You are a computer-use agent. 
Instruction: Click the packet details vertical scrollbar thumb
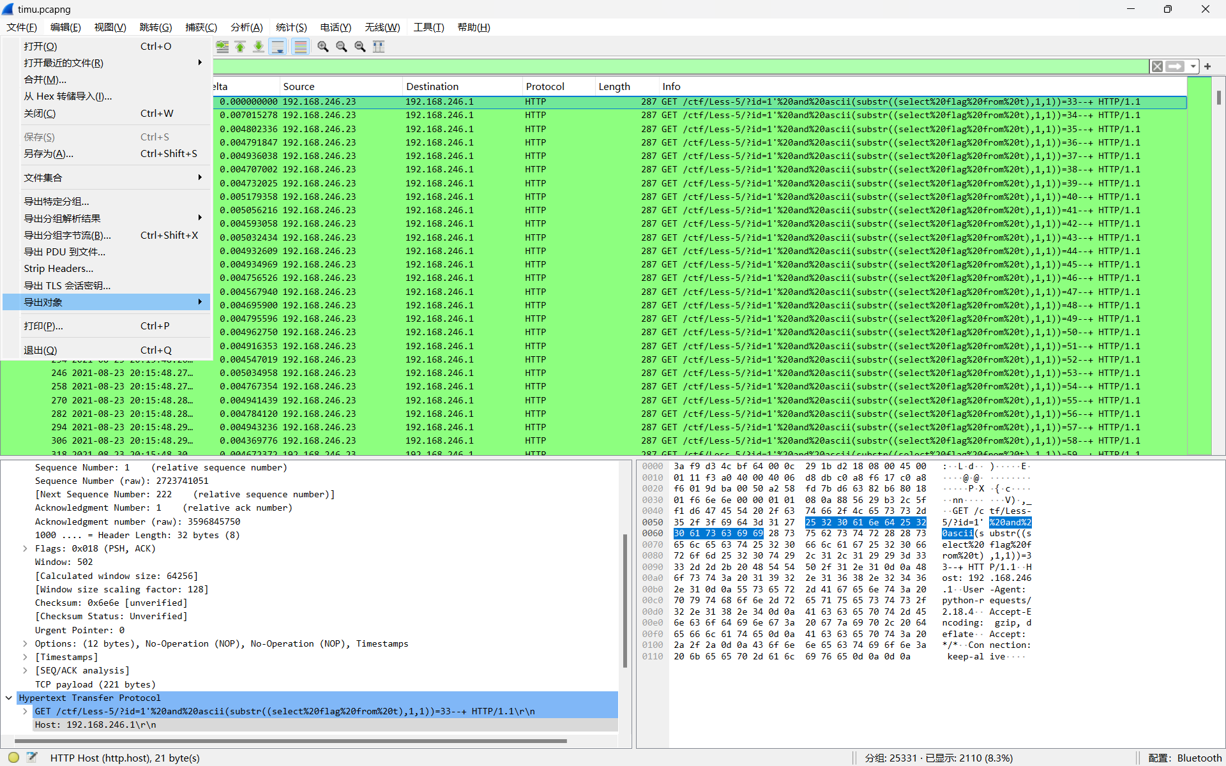coord(625,600)
